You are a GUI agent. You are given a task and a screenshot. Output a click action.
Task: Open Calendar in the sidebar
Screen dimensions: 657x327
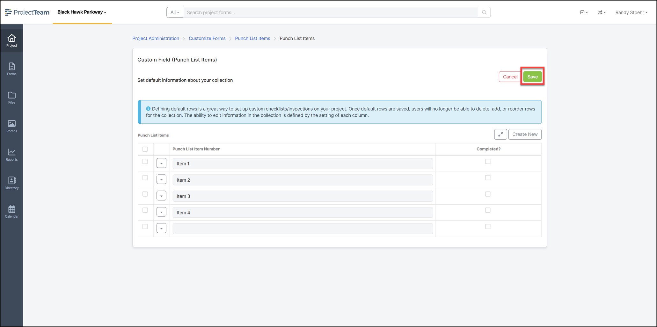11,212
